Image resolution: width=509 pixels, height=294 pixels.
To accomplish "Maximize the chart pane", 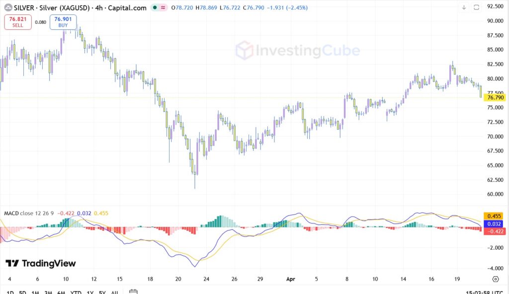I will (477, 7).
